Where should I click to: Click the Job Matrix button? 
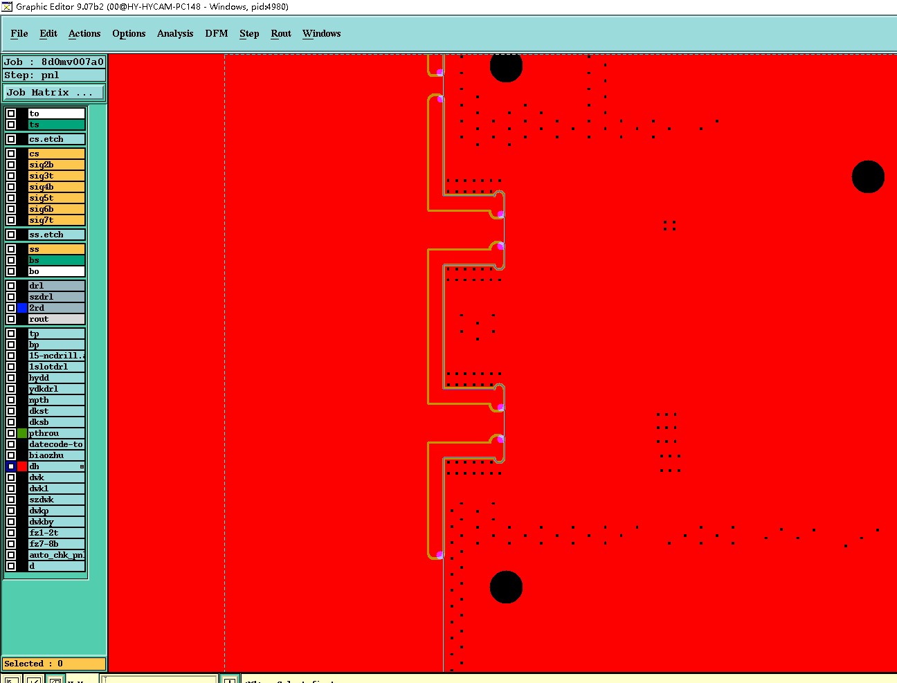[x=55, y=92]
